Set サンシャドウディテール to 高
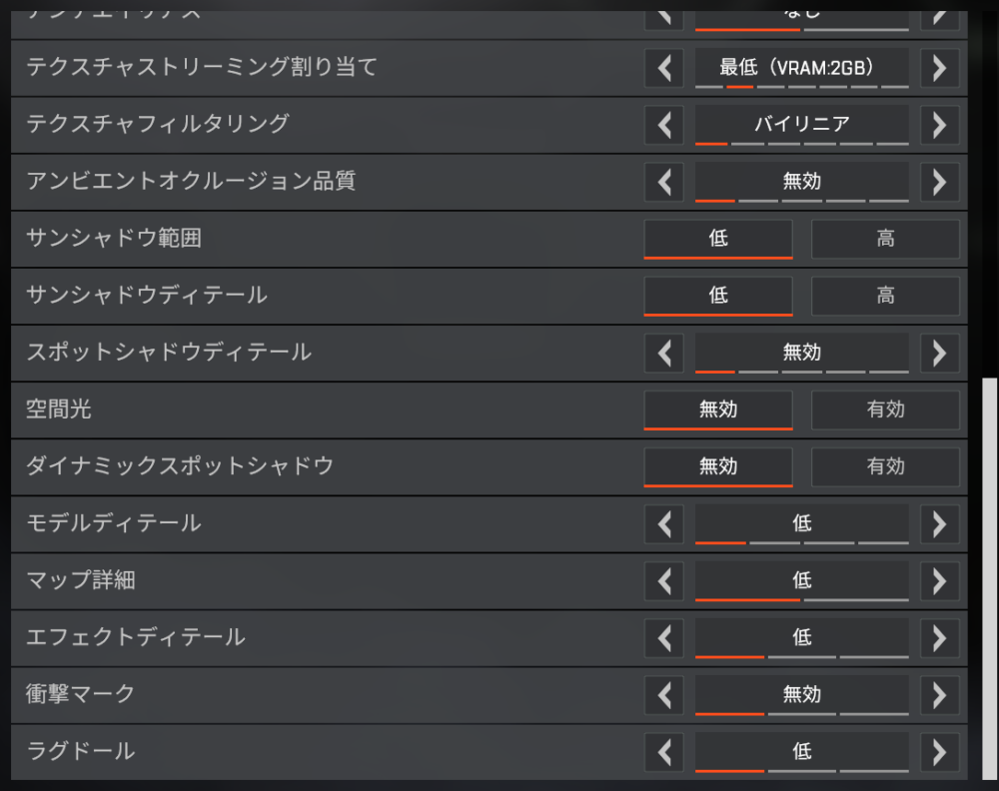This screenshot has height=791, width=999. coord(885,296)
